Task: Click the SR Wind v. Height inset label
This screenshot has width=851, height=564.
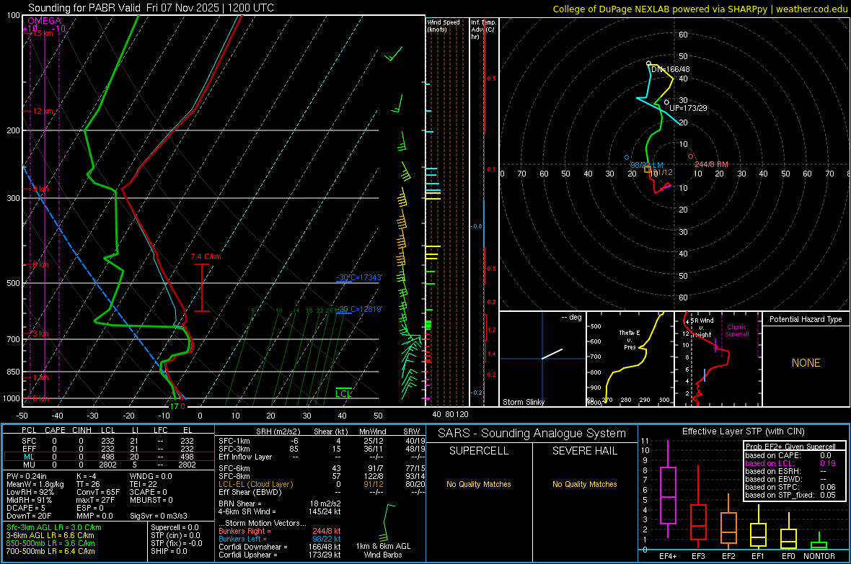Action: click(702, 328)
